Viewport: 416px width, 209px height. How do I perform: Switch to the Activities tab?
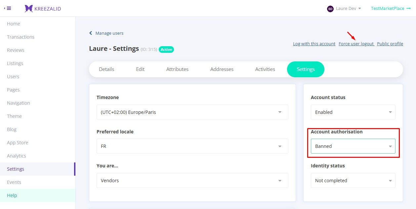(265, 69)
